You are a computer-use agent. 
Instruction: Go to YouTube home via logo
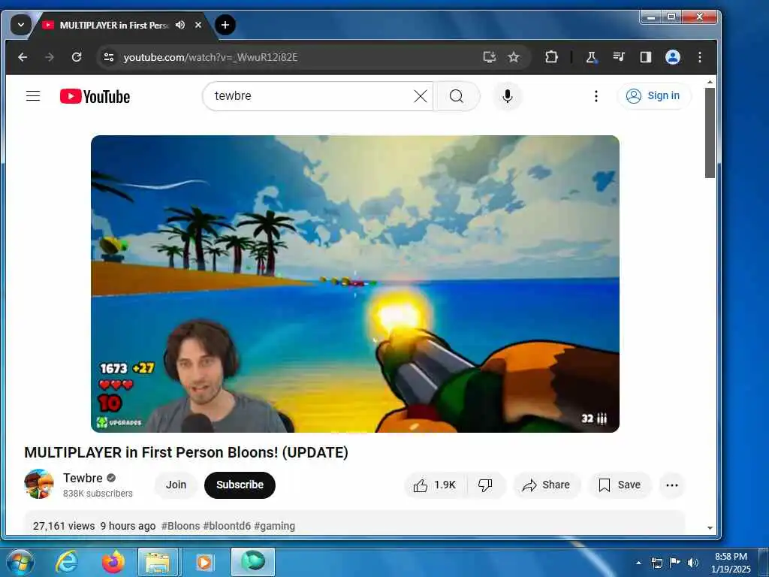pos(95,96)
